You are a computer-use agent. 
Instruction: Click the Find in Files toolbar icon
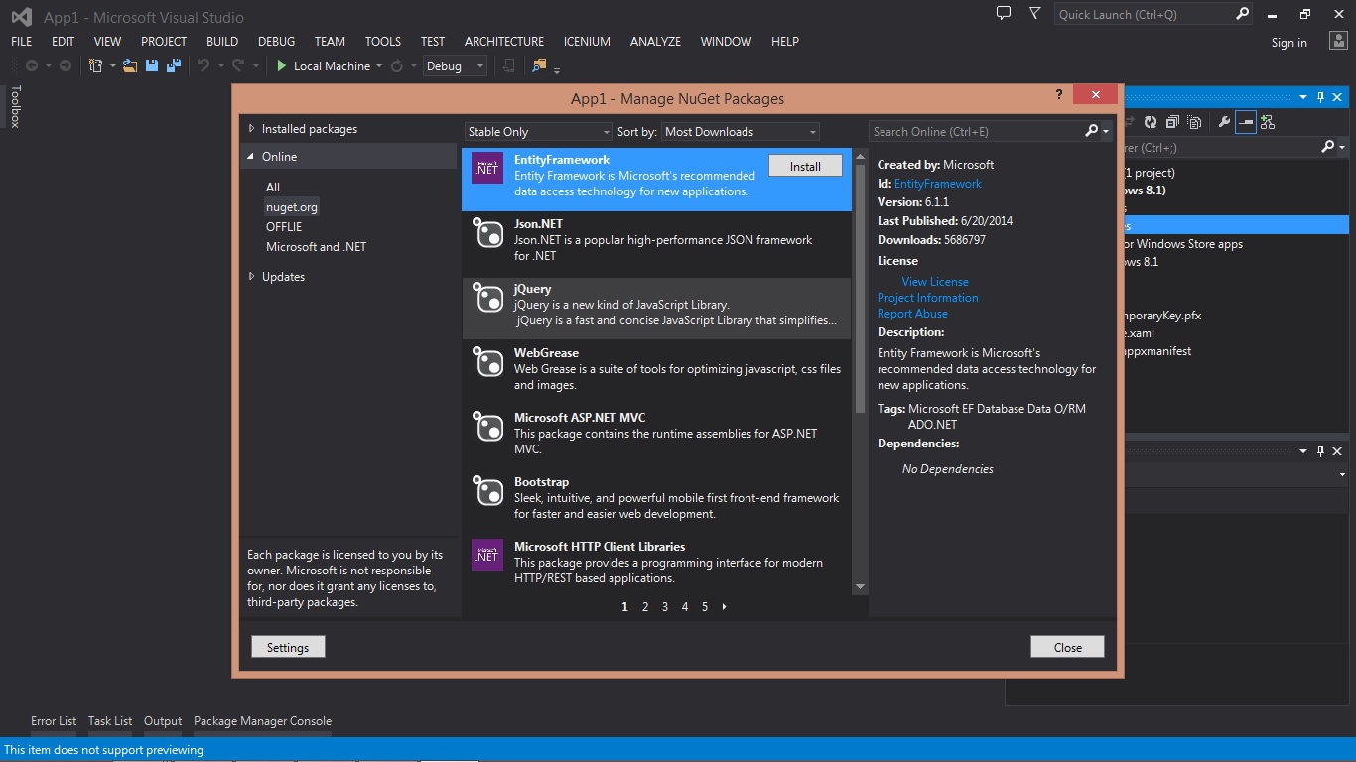539,65
